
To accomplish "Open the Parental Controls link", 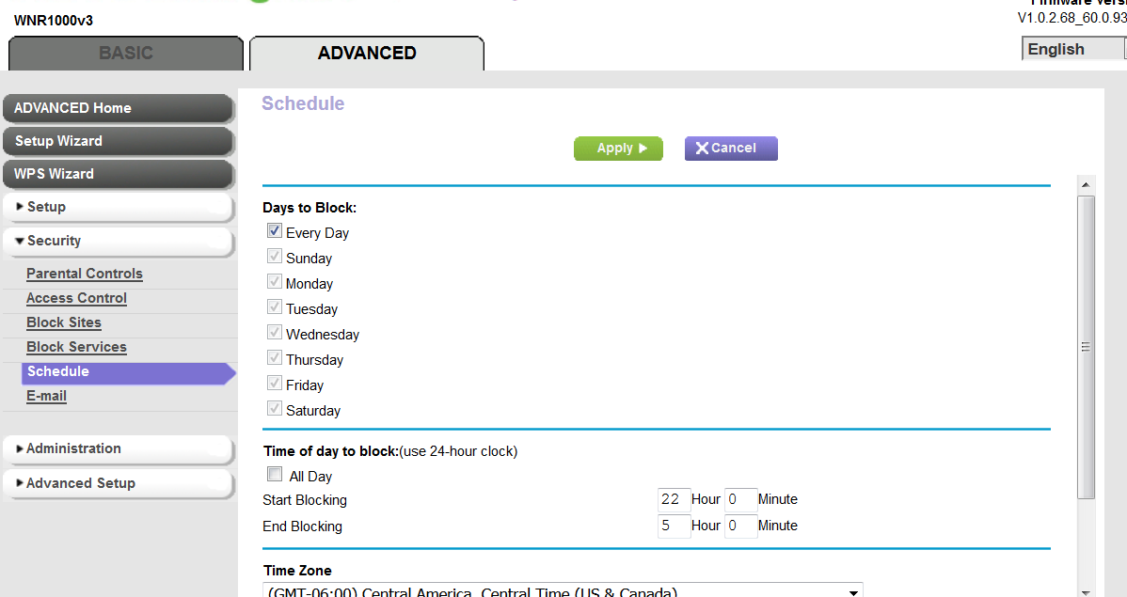I will tap(85, 274).
